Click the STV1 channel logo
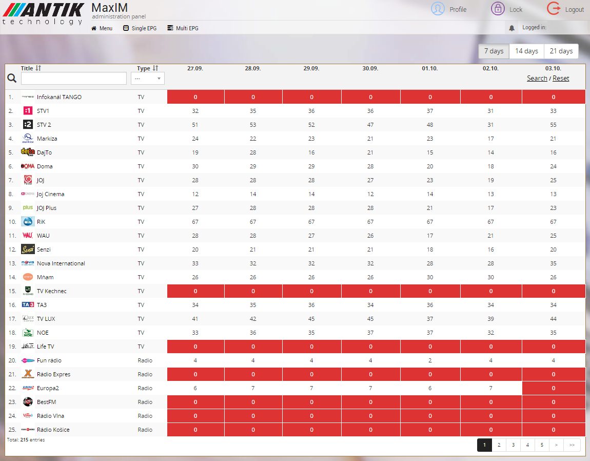The height and width of the screenshot is (461, 590). click(x=28, y=111)
